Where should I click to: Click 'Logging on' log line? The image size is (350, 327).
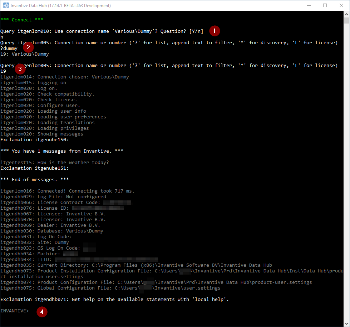pos(33,83)
